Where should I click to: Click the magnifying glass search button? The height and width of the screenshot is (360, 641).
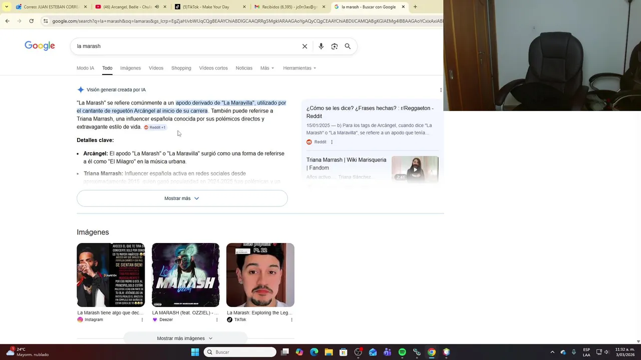coord(348,46)
